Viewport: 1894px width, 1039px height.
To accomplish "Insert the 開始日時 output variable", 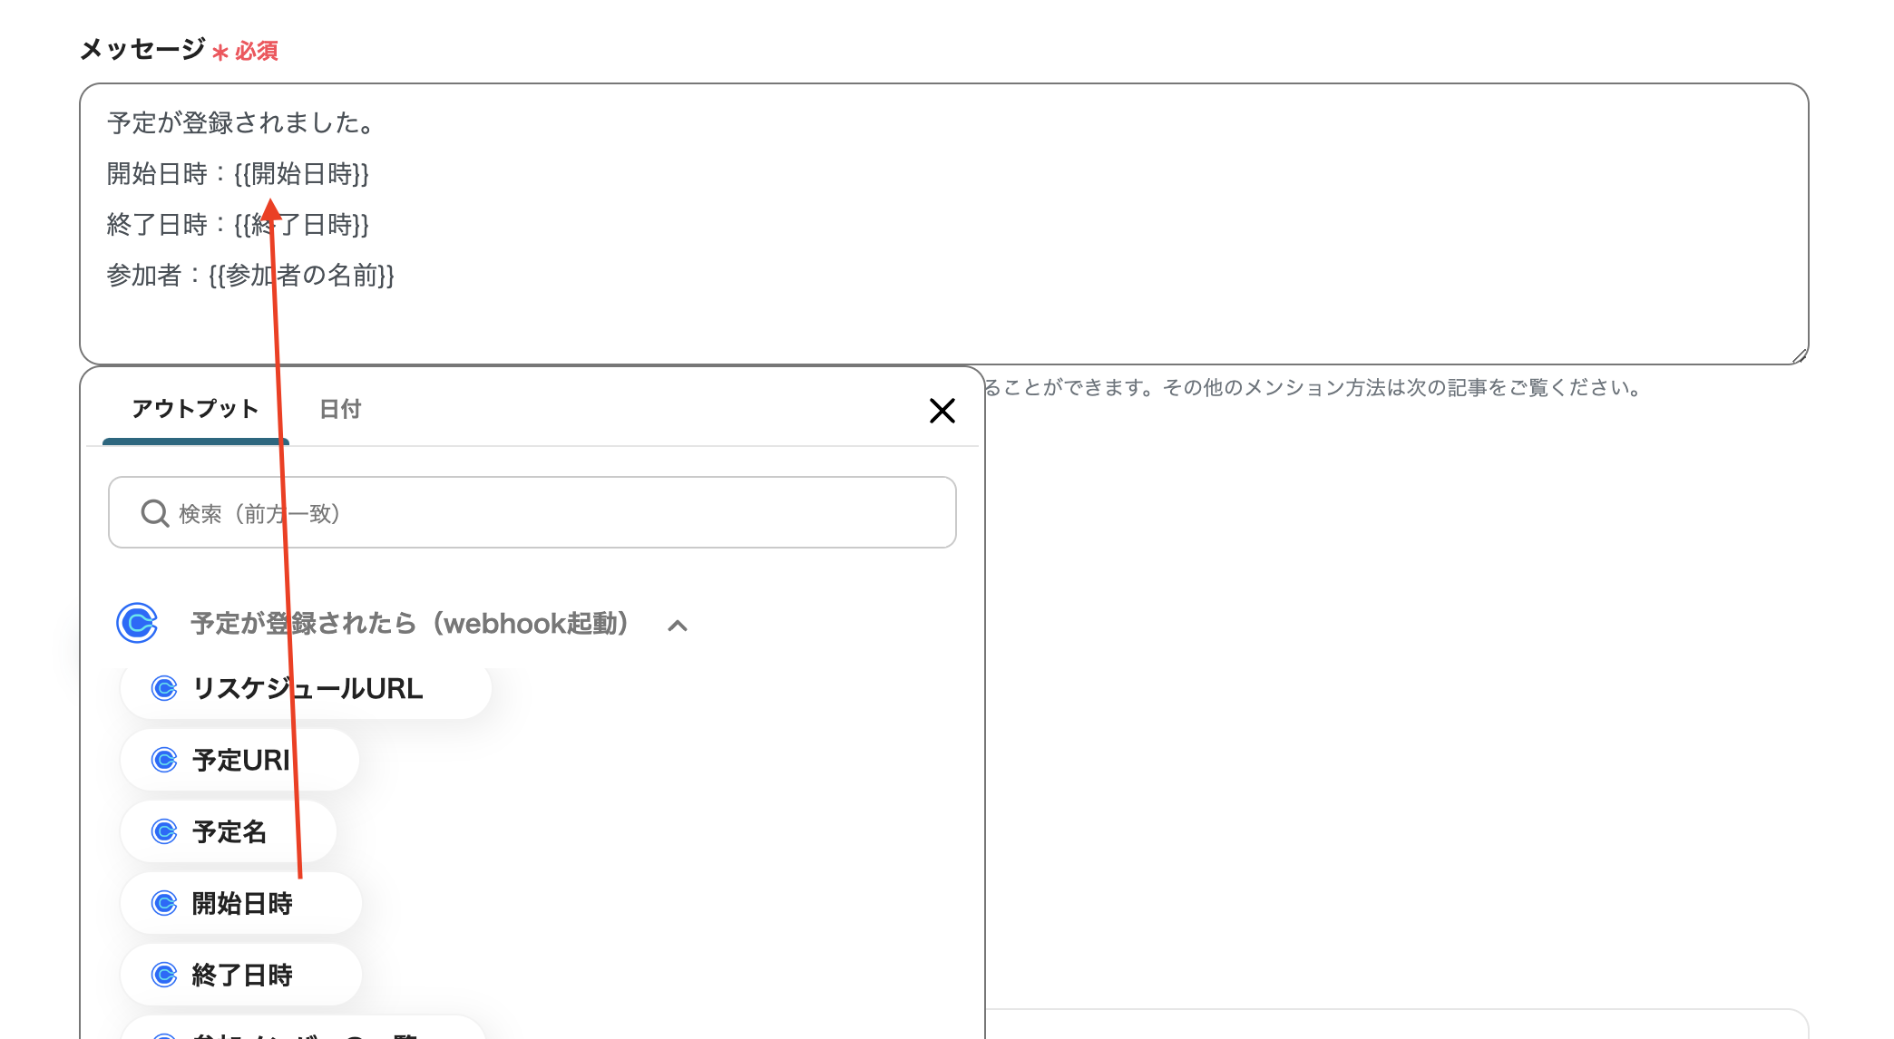I will [x=240, y=903].
